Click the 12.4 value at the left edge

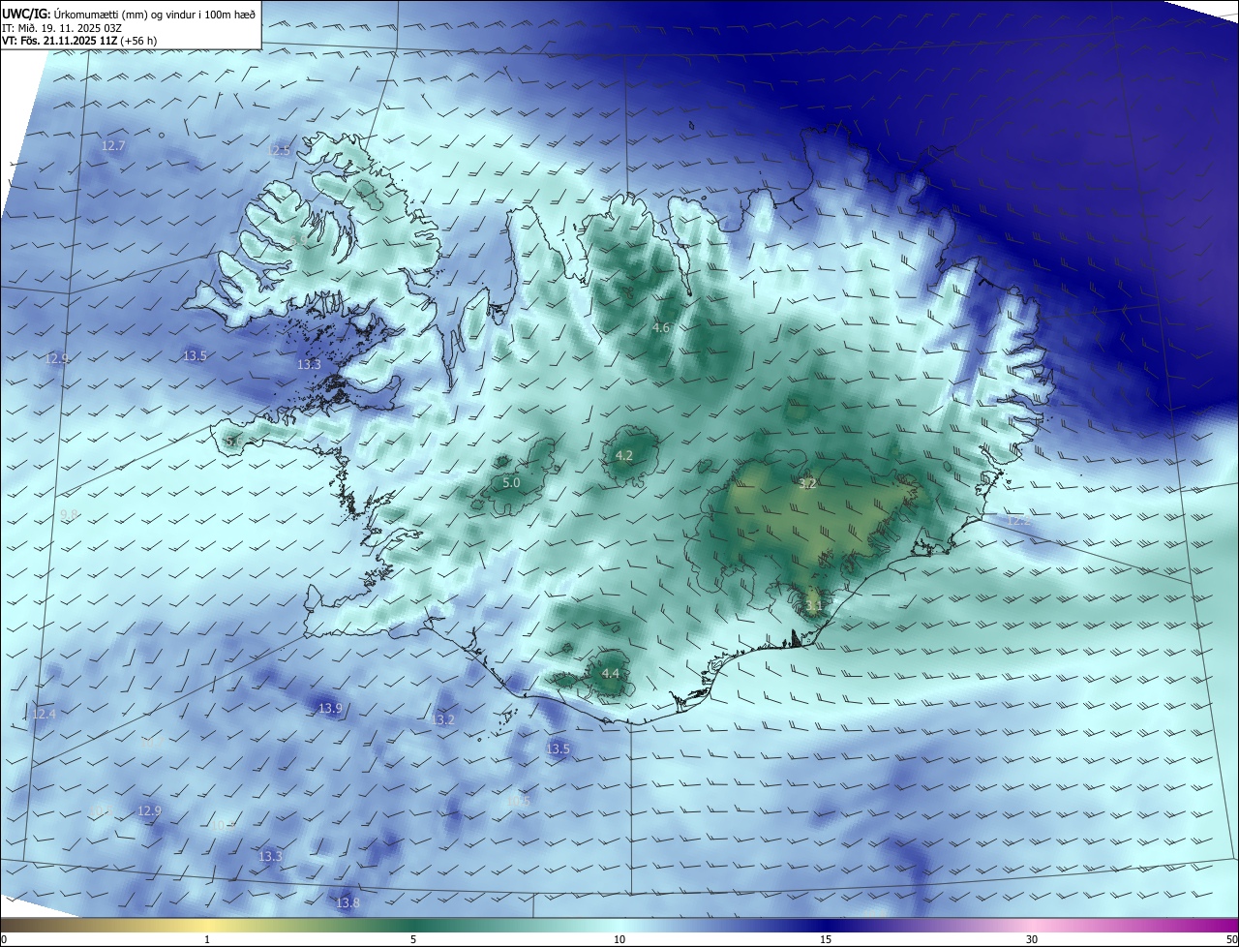[44, 714]
